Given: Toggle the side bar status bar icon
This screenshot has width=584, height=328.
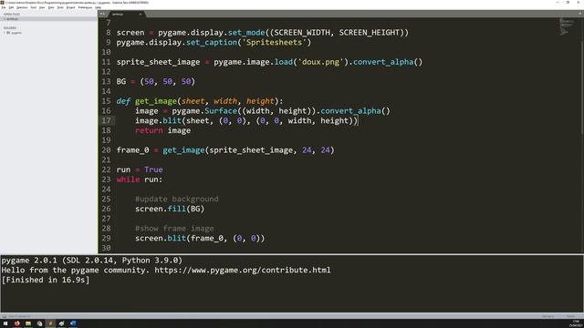Looking at the screenshot, I should click(x=5, y=316).
